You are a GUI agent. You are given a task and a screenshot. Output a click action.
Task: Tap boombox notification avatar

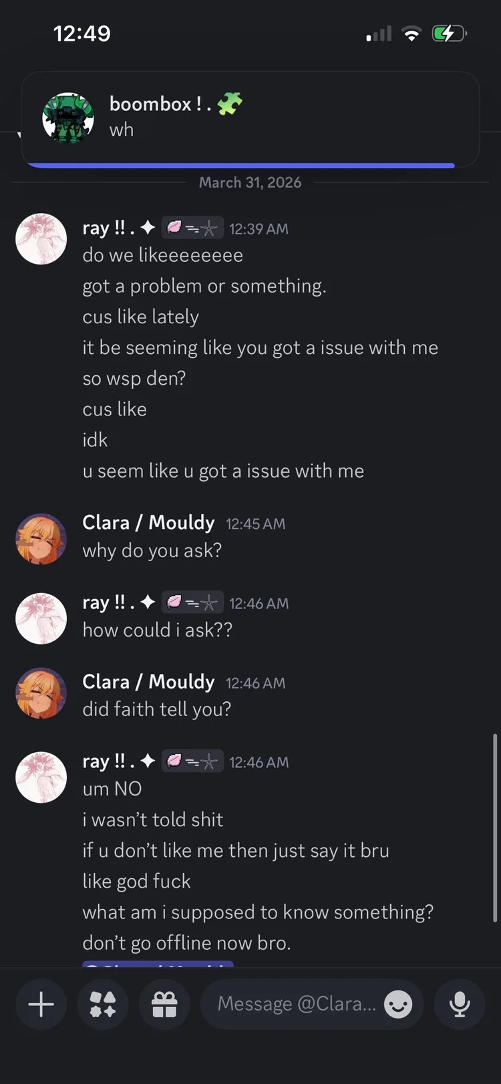(x=68, y=118)
